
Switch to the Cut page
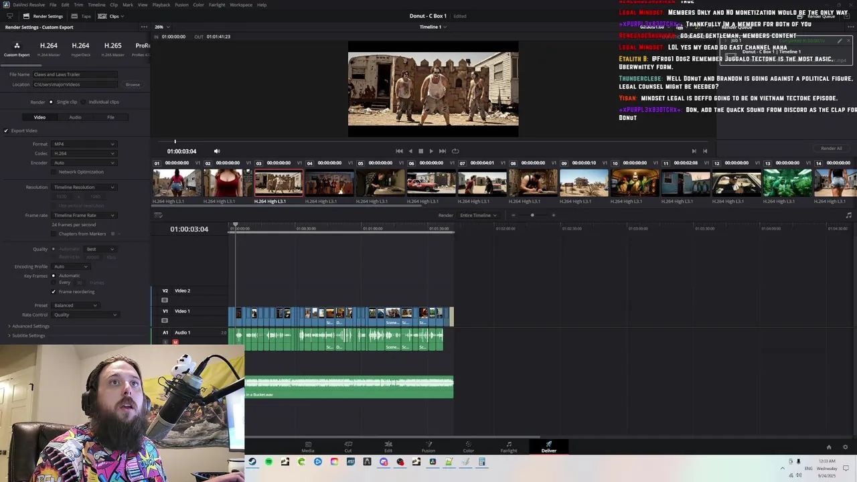(348, 447)
